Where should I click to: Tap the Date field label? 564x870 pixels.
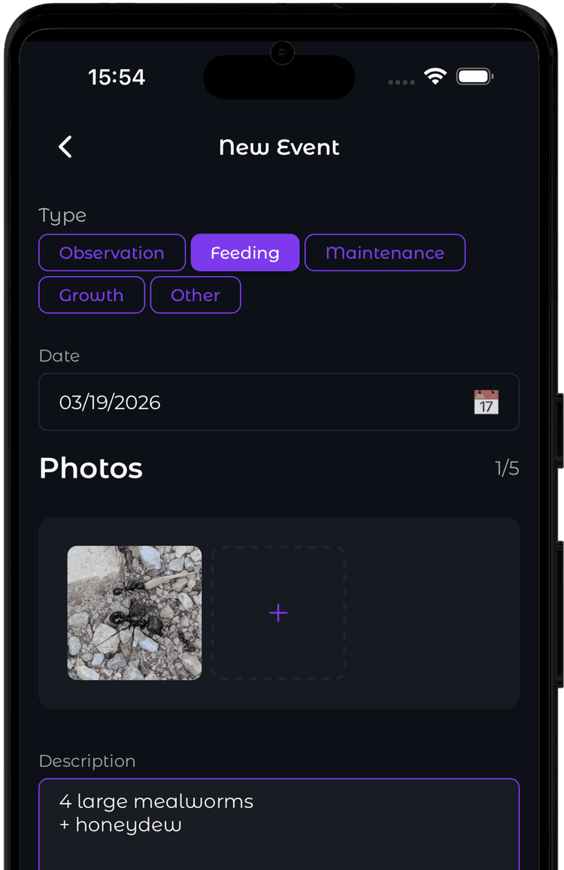click(59, 356)
